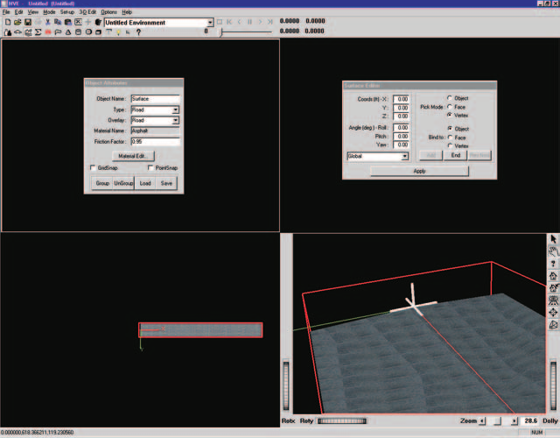Select Bind to Face radio button
The image size is (560, 438).
450,138
